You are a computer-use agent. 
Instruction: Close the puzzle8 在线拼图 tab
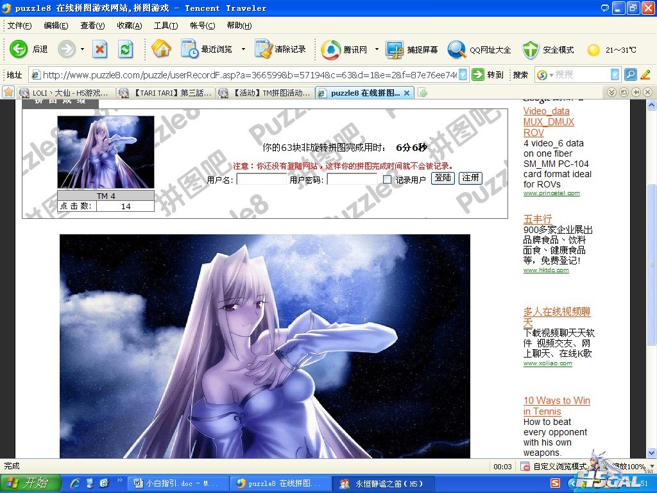(406, 93)
